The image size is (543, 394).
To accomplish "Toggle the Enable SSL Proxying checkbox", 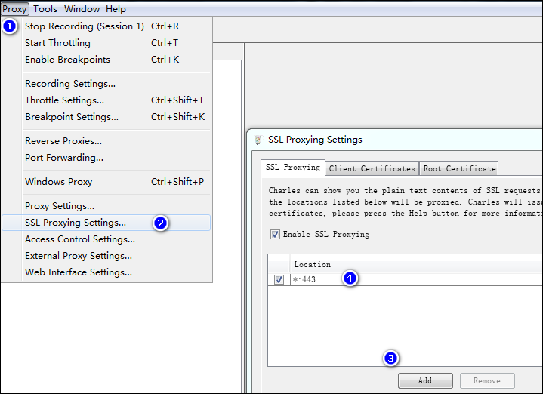I will (x=275, y=235).
